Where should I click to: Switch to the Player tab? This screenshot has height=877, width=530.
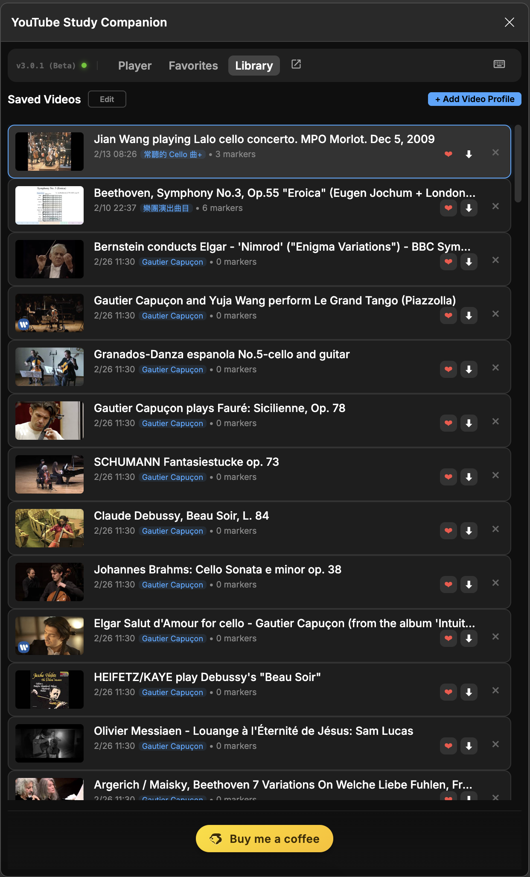[135, 66]
